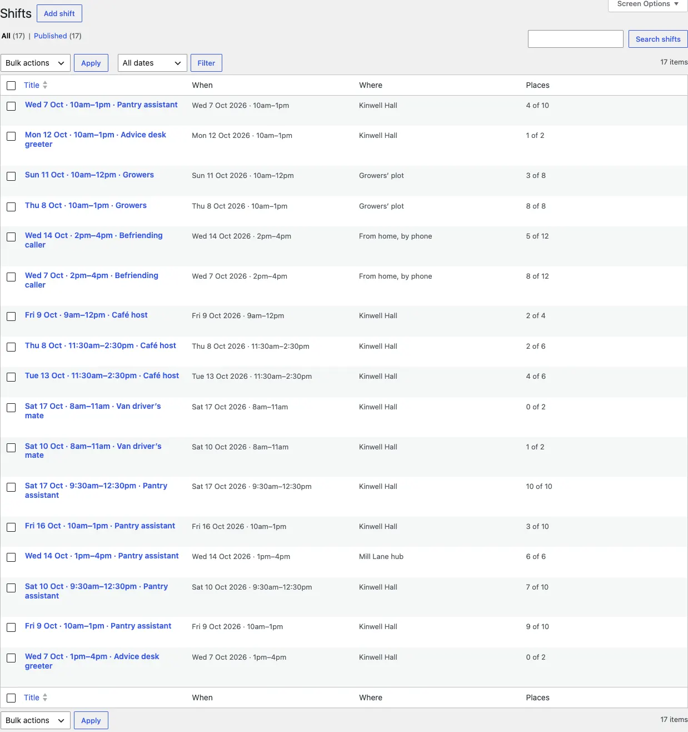
Task: Apply the top bulk action
Action: [91, 63]
